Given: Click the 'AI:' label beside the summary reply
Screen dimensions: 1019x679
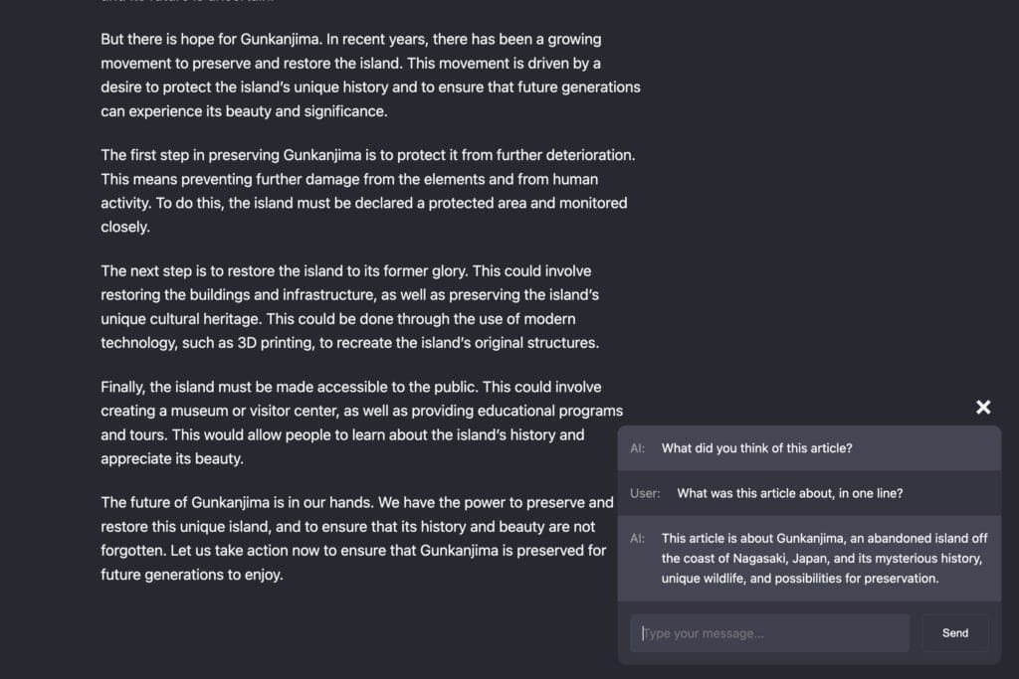Looking at the screenshot, I should 637,538.
